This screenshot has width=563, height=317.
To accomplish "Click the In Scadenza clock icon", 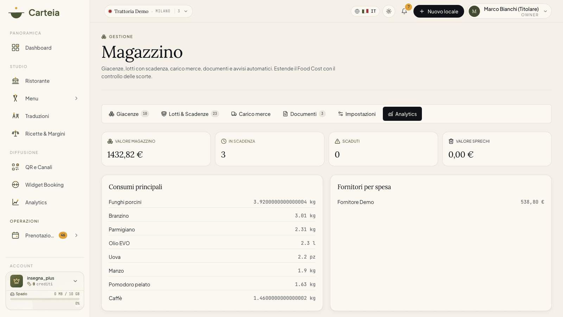I will pyautogui.click(x=224, y=141).
